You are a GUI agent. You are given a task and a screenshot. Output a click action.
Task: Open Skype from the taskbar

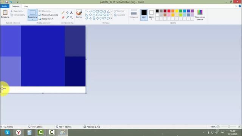point(8,133)
